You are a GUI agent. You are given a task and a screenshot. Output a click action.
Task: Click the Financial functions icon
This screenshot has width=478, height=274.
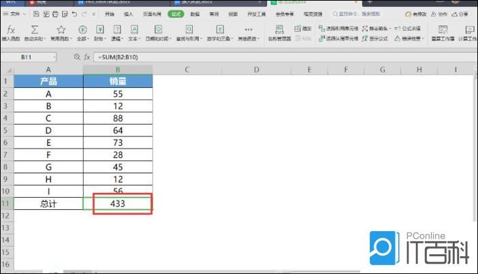coord(99,29)
